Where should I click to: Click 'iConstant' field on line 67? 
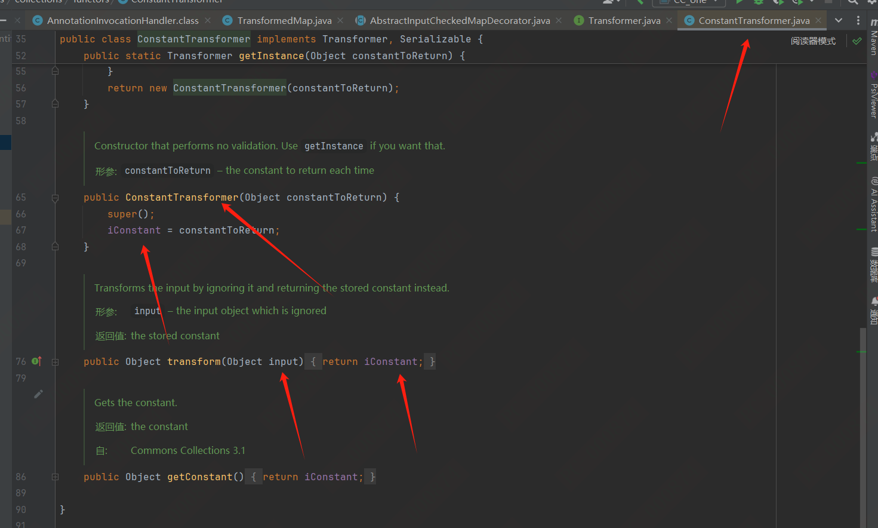(134, 231)
